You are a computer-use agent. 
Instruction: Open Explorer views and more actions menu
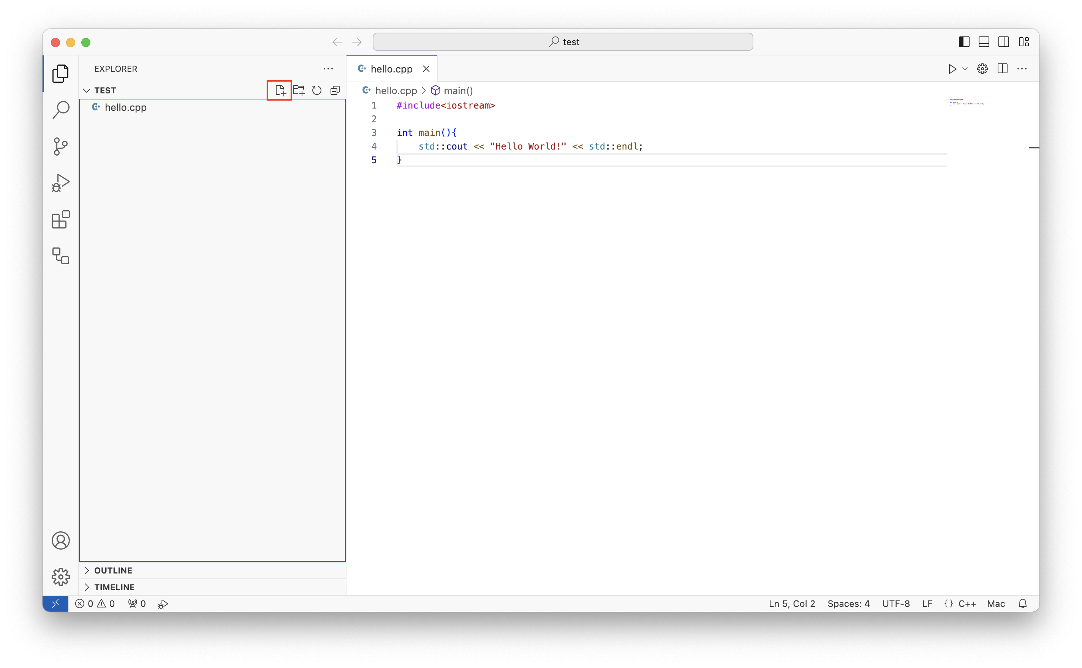328,68
